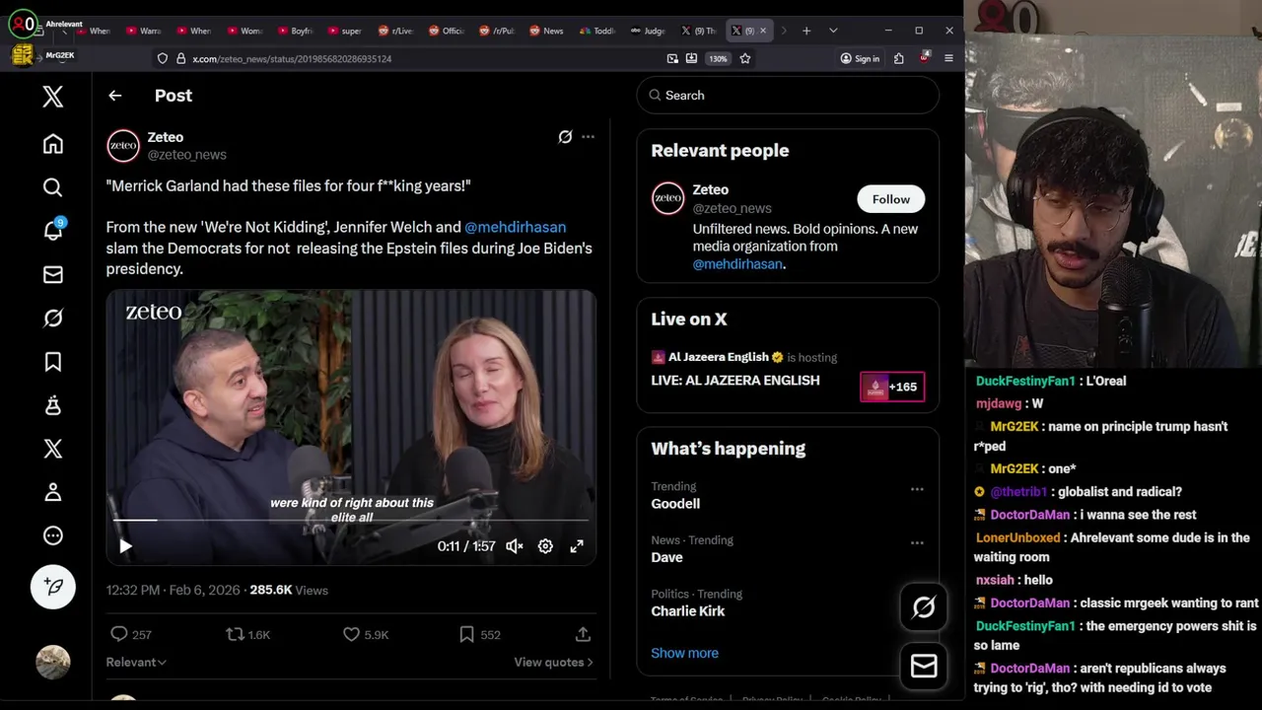Reply to the post via comment icon
This screenshot has height=710, width=1262.
(118, 634)
